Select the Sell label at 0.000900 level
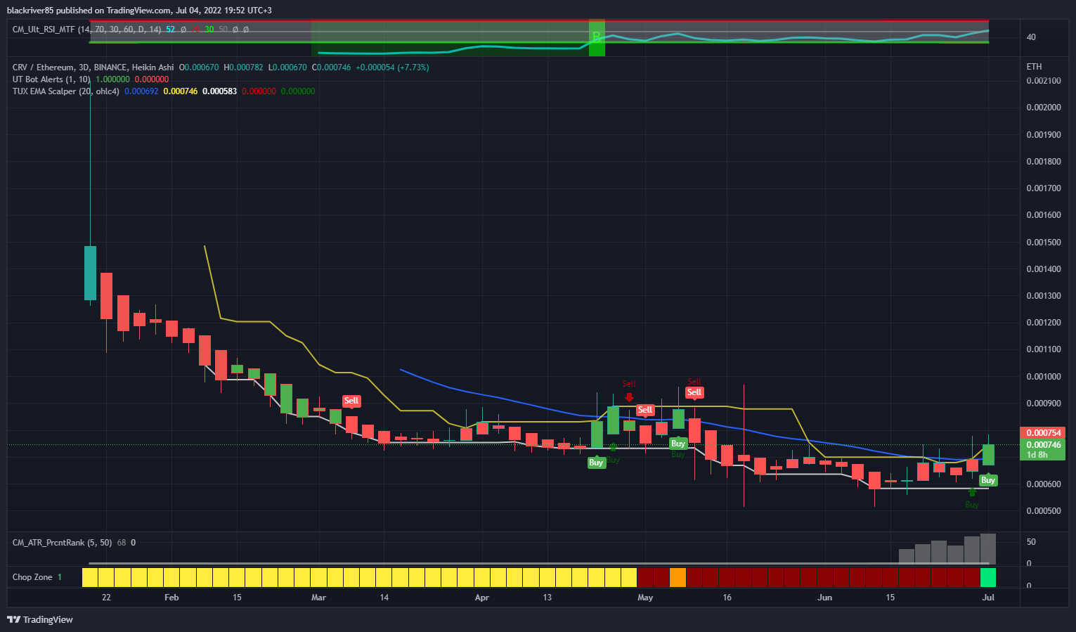1076x632 pixels. point(645,410)
